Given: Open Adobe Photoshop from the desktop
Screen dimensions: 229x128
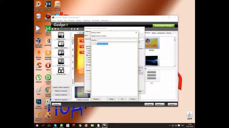Looking at the screenshot, I should tap(39, 103).
